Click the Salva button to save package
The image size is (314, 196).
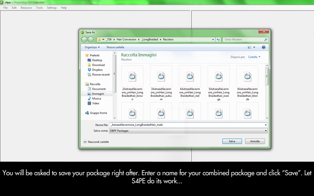pyautogui.click(x=232, y=141)
